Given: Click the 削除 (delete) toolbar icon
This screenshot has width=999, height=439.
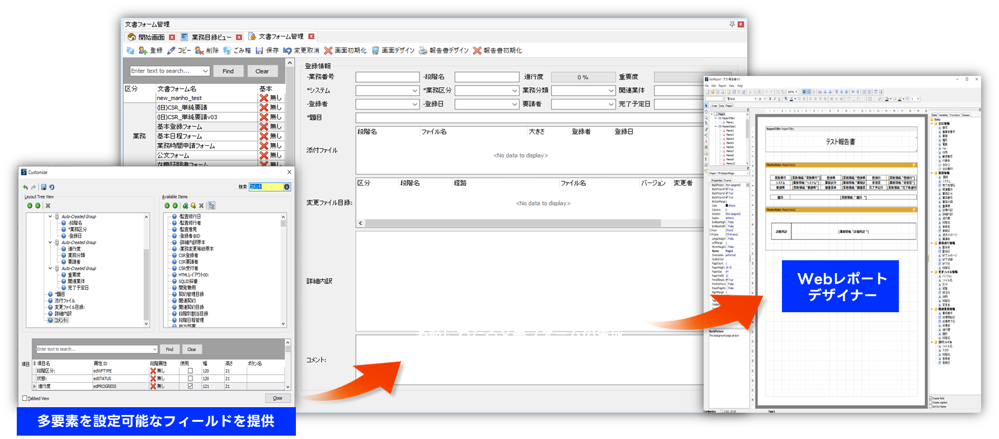Looking at the screenshot, I should (x=199, y=51).
